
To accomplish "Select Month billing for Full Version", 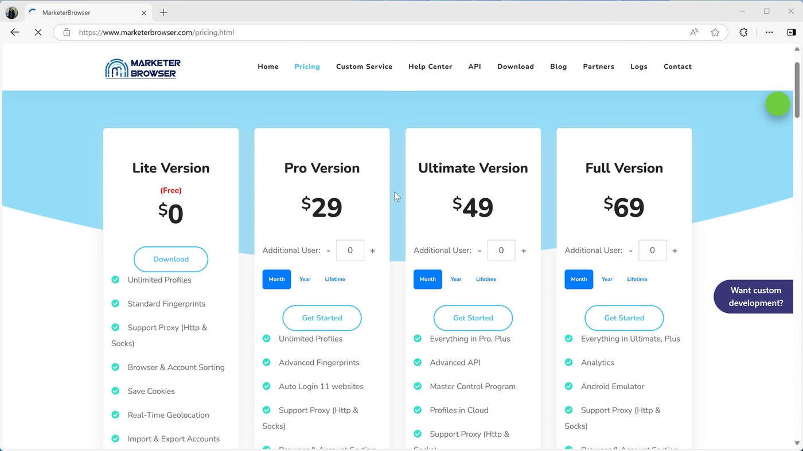I will 579,279.
